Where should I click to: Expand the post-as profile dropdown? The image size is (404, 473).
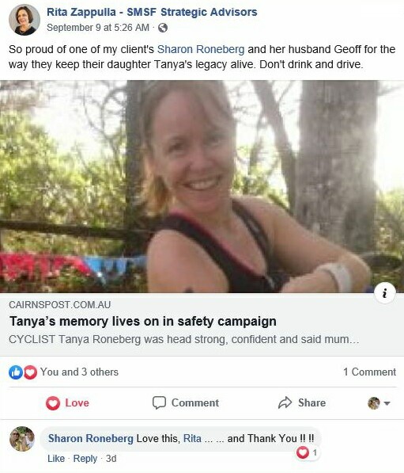pos(379,403)
